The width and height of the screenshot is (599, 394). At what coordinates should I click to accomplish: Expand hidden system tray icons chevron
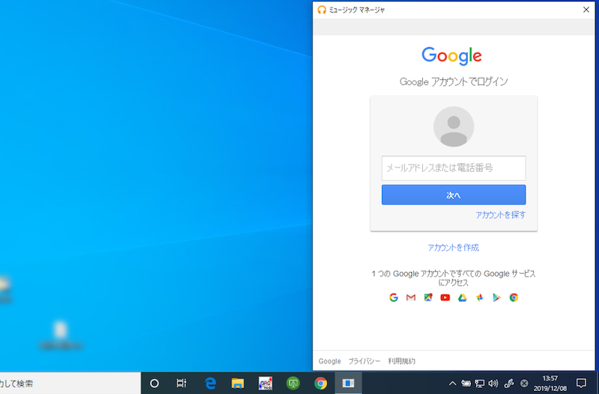click(452, 384)
